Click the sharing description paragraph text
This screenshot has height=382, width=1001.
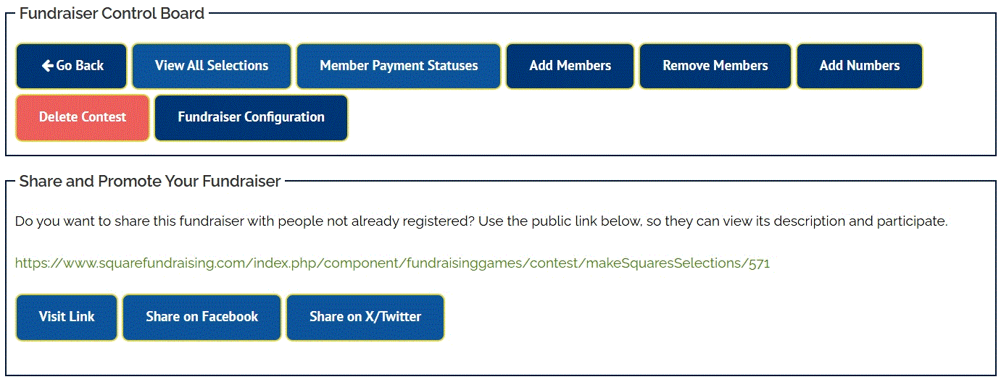tap(481, 221)
